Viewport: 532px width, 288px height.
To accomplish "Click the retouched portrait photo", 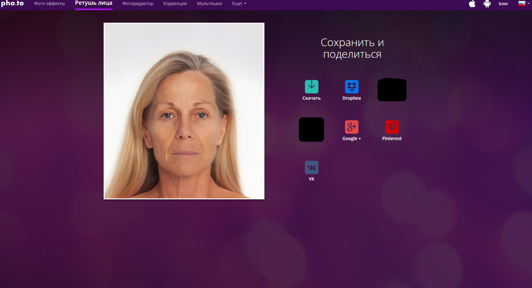I will pos(184,111).
